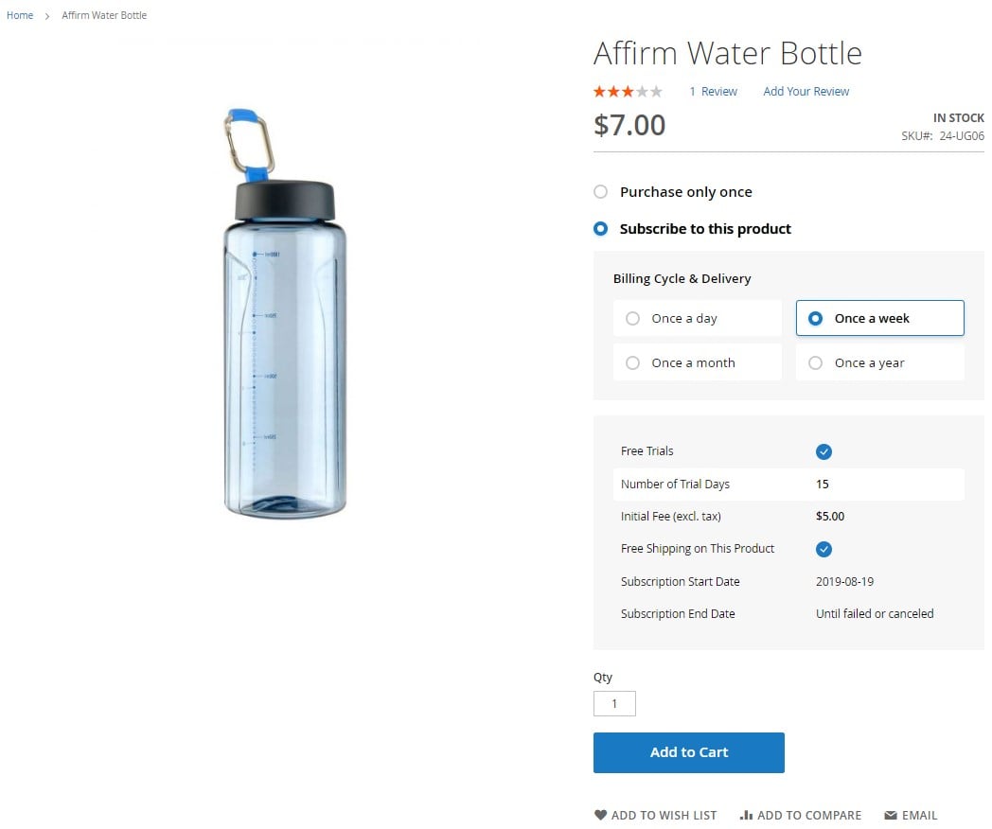
Task: Click the breadcrumb arrow separator
Action: [x=46, y=16]
